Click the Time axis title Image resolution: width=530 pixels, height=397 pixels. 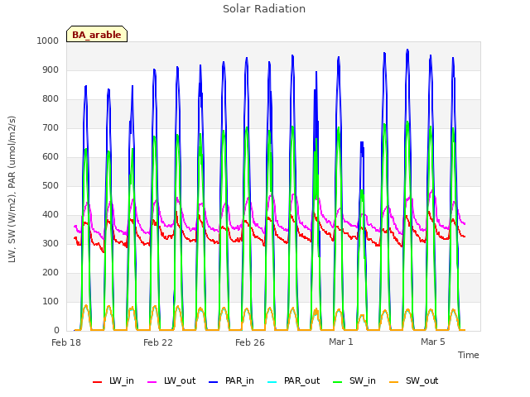(x=468, y=355)
